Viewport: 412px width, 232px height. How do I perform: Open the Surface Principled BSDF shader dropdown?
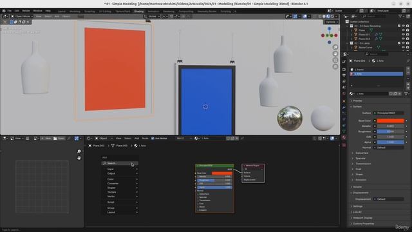point(389,113)
